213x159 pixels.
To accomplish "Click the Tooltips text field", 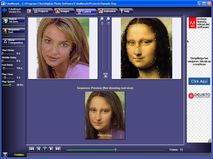I will 119,155.
